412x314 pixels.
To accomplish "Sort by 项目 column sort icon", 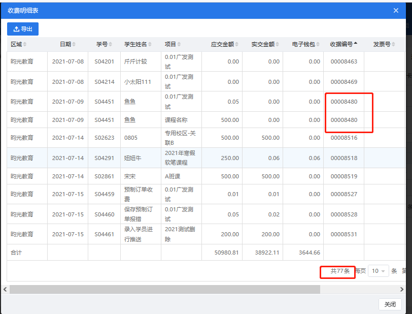I will [179, 44].
